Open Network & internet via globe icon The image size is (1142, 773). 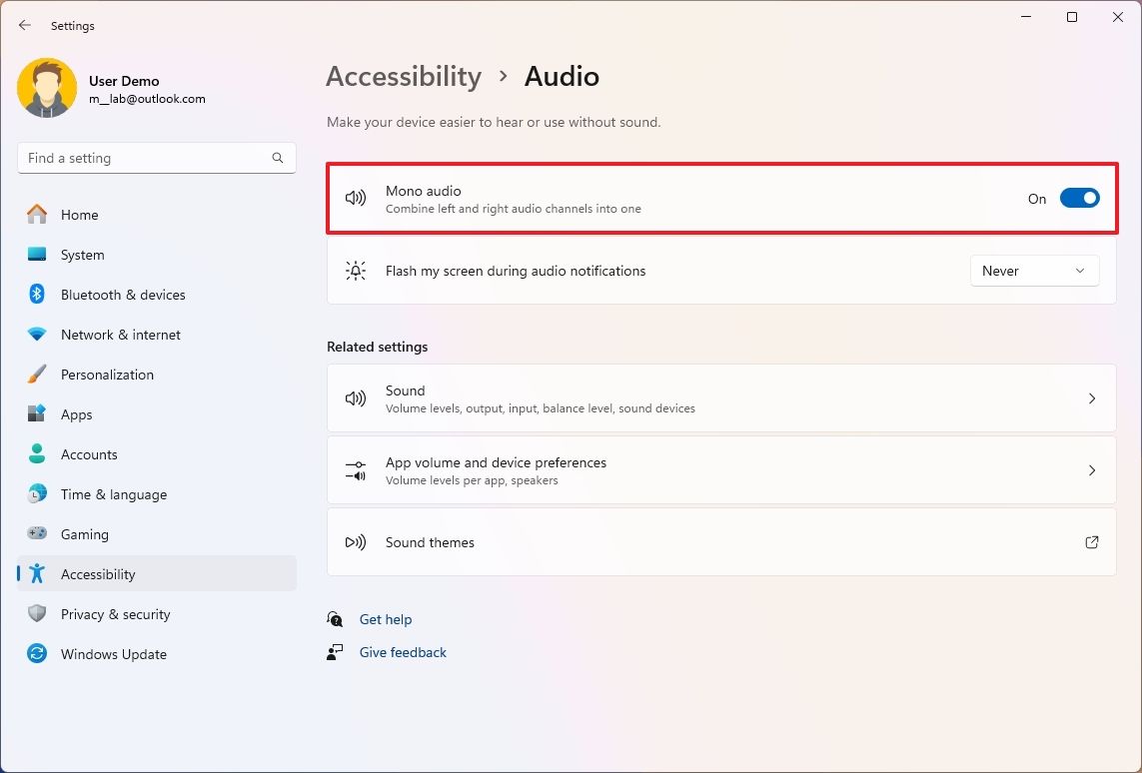click(36, 334)
